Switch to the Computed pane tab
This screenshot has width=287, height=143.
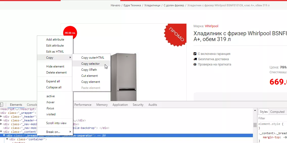[277, 112]
